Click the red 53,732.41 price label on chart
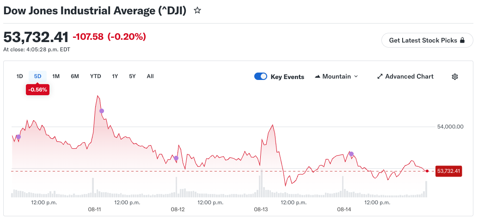478x220 pixels. tap(448, 171)
